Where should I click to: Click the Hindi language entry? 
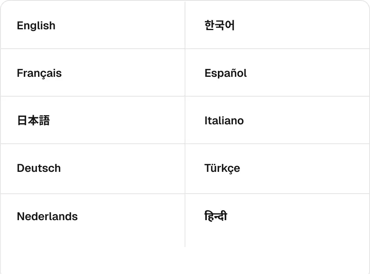(216, 217)
